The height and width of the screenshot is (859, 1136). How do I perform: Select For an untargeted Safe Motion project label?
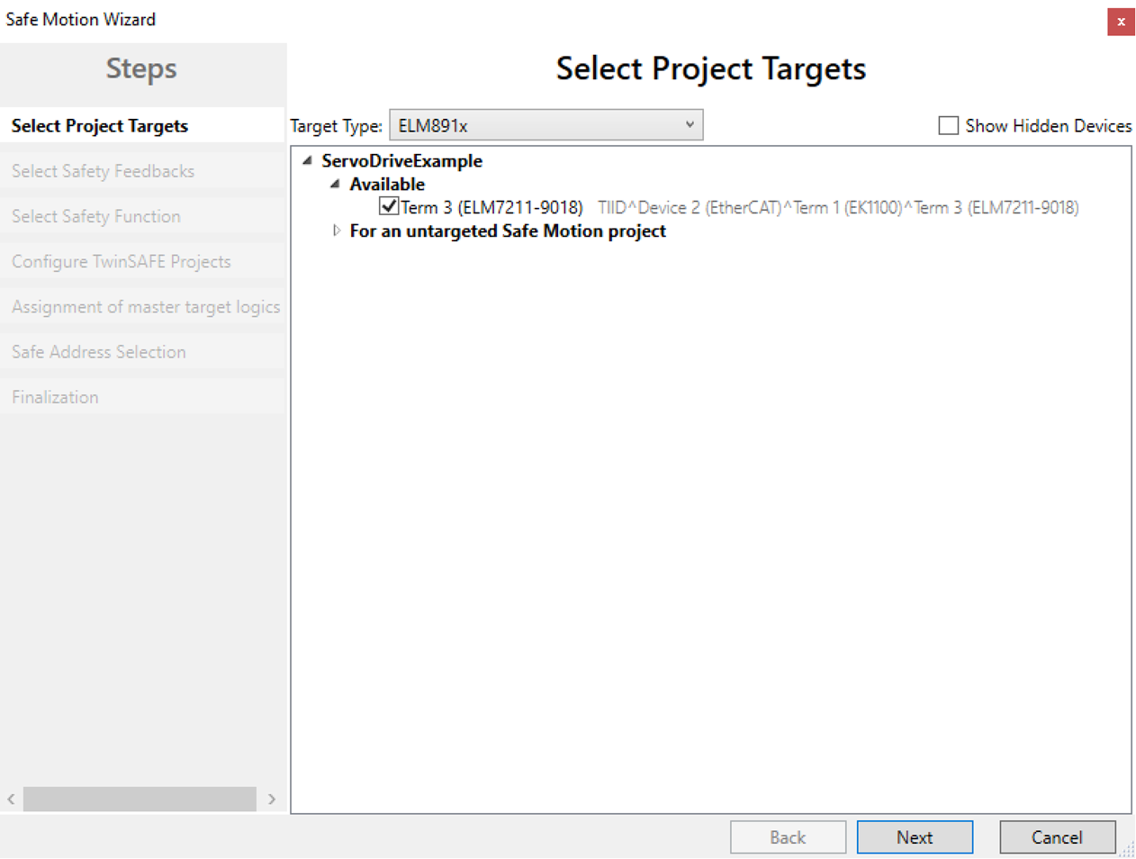coord(508,231)
